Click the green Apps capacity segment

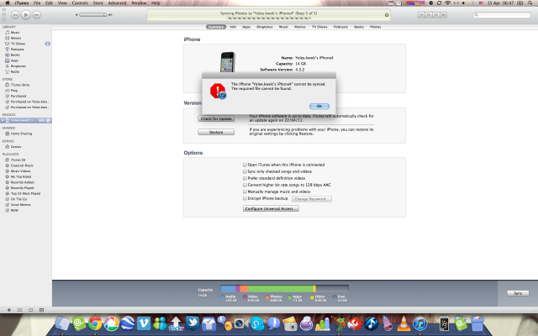coord(280,288)
